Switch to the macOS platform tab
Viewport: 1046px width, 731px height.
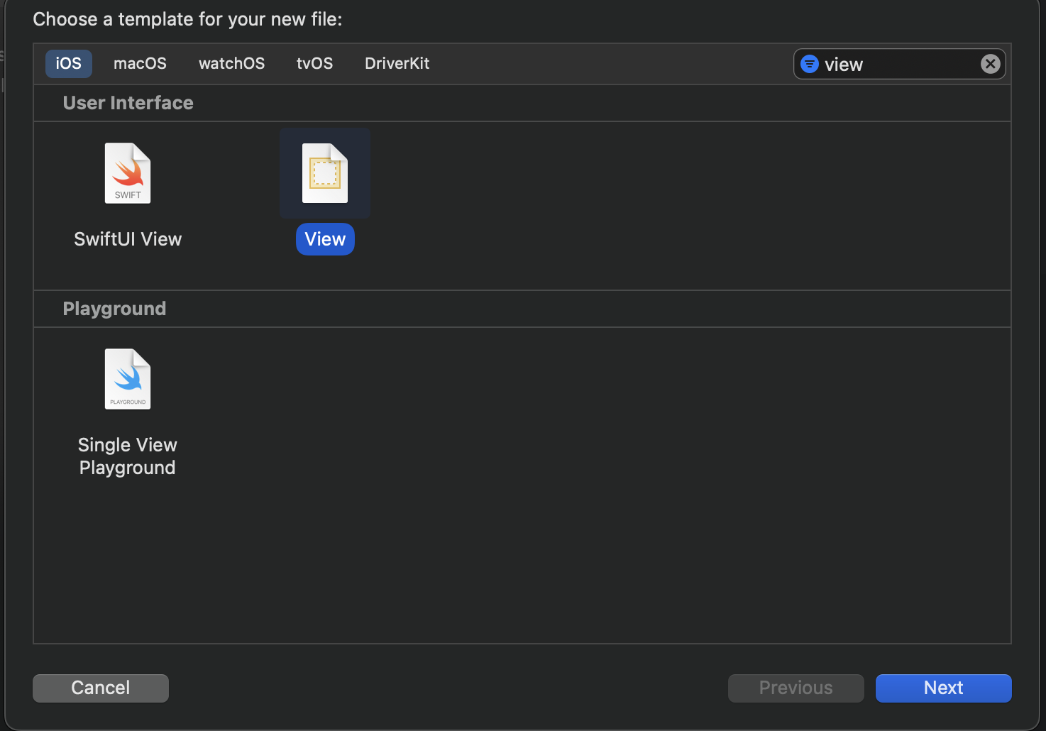[x=140, y=63]
